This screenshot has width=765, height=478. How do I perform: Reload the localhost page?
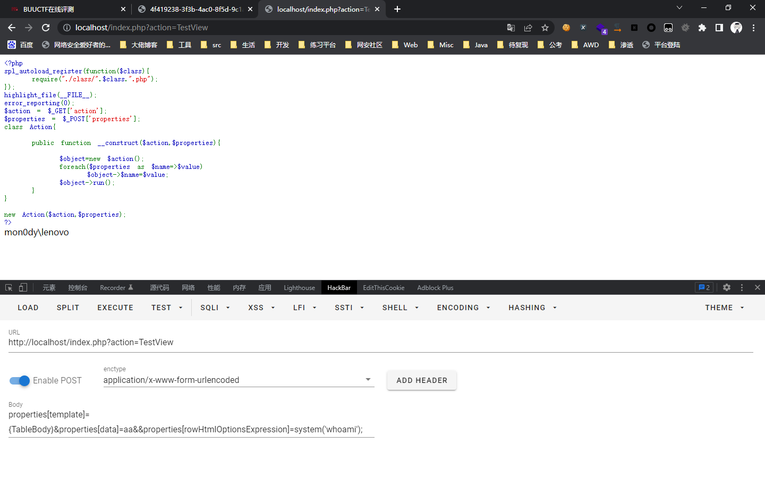click(46, 28)
